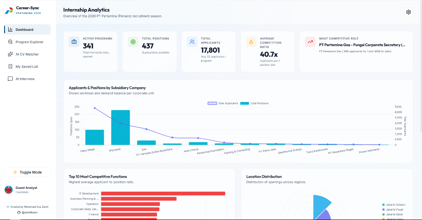422x220 pixels.
Task: Click the Average Competition Ratio flame icon
Action: (251, 42)
